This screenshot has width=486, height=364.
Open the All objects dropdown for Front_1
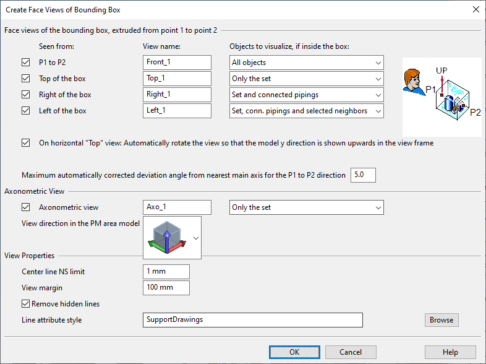coord(306,63)
